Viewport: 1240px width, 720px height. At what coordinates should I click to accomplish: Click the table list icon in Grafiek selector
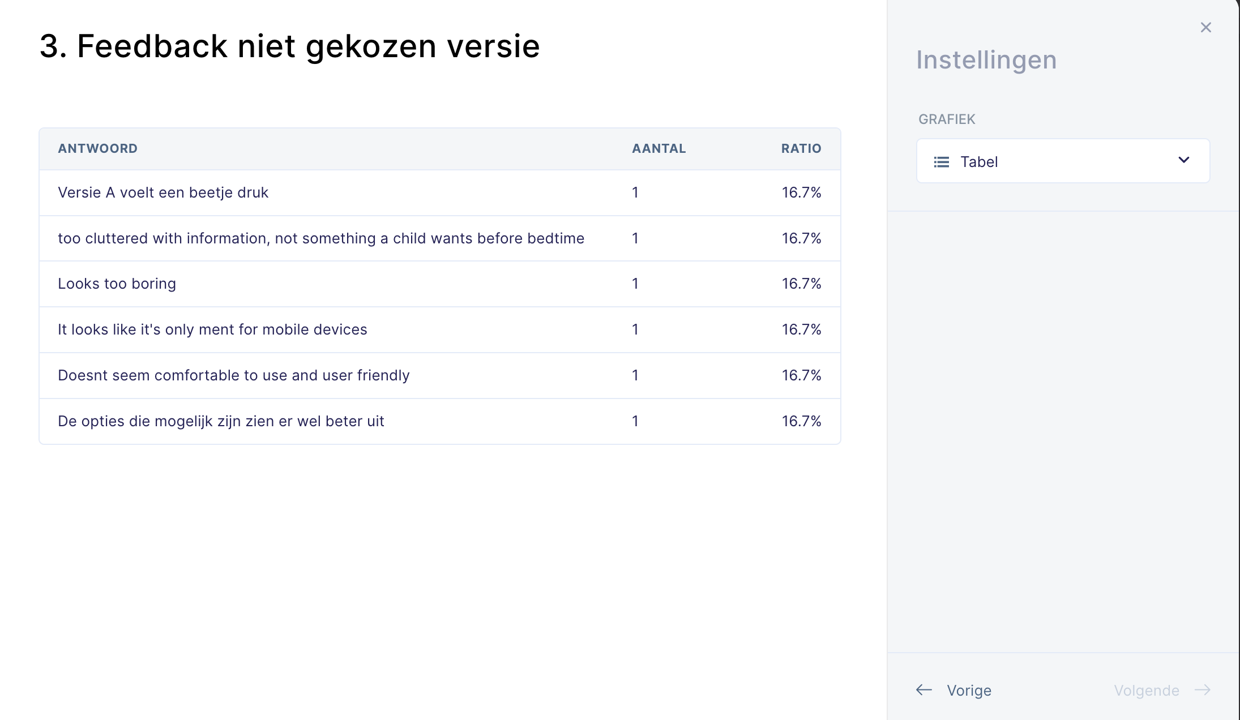pos(941,162)
